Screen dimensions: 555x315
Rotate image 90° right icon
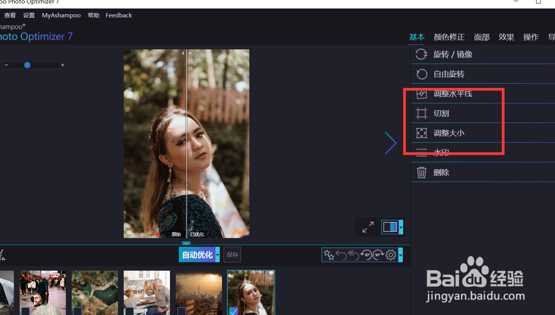coord(379,255)
